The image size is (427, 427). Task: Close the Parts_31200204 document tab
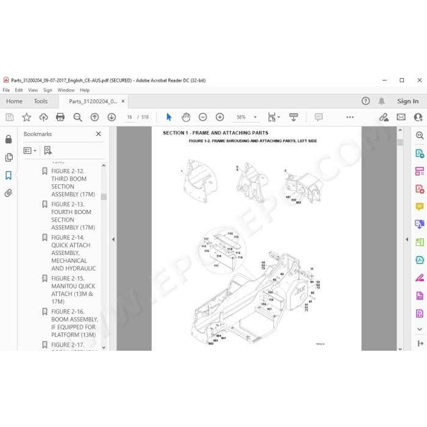click(123, 101)
